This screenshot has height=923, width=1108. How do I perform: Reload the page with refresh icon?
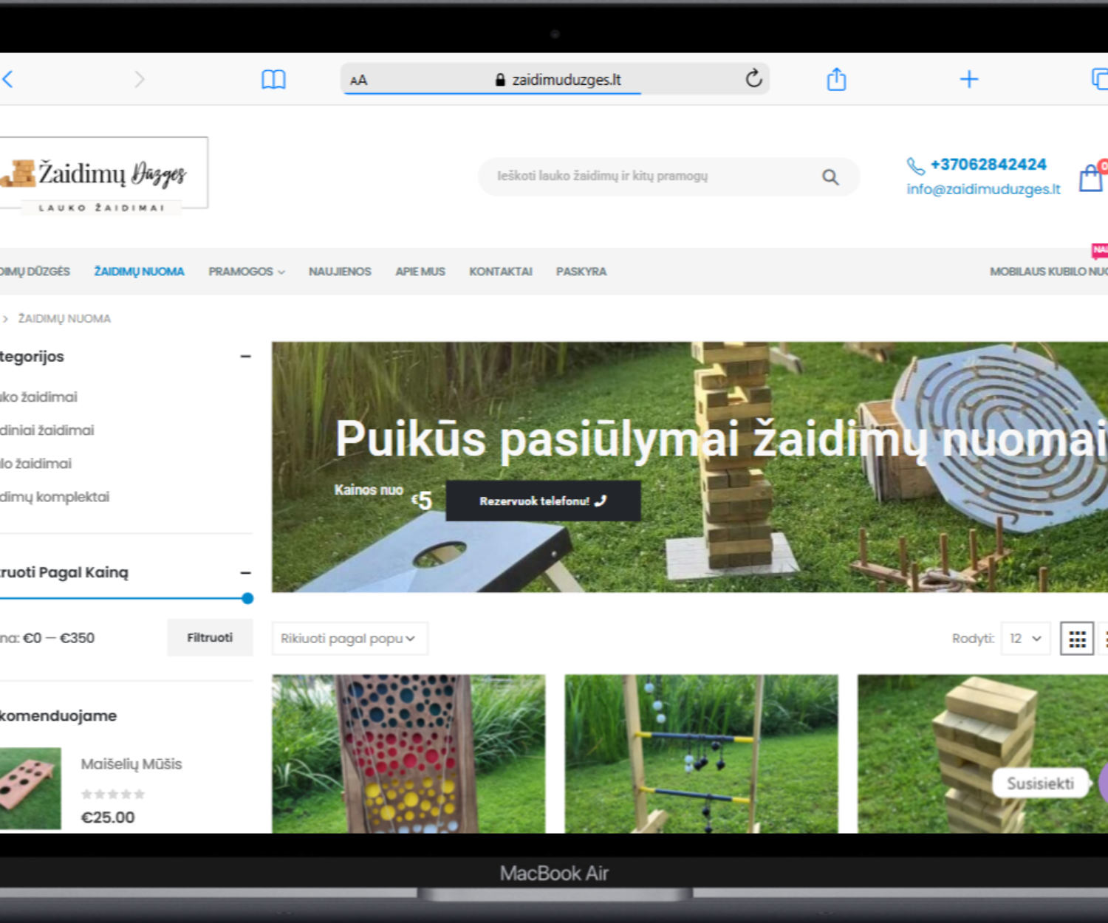pos(753,78)
